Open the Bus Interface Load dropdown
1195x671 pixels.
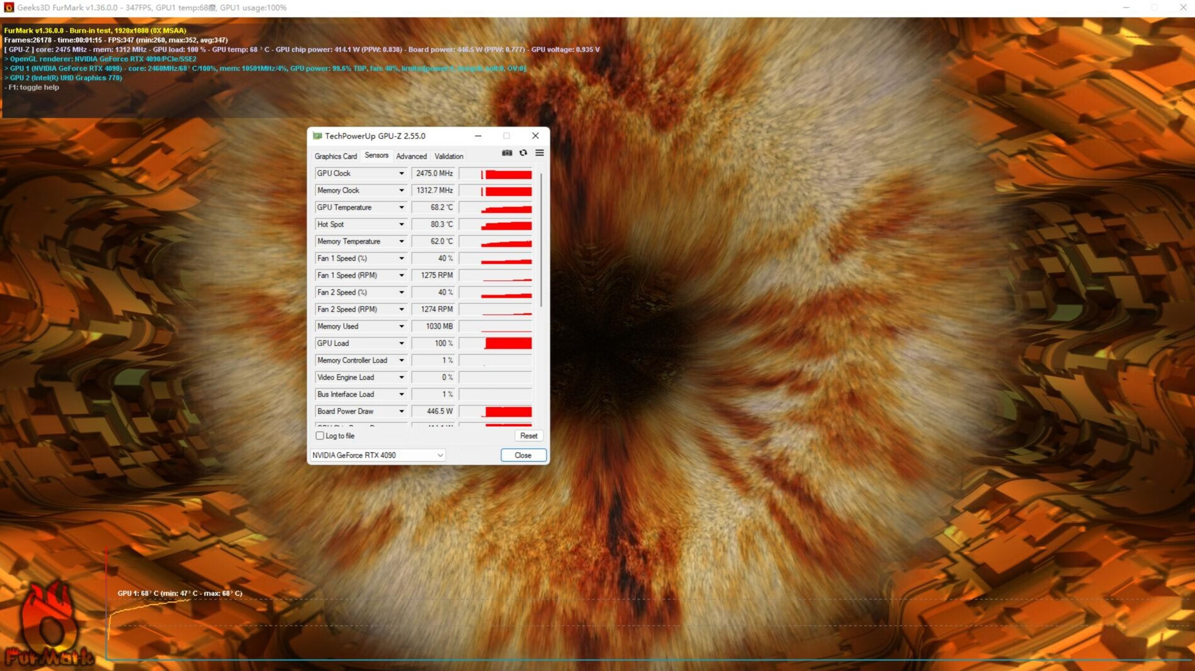[x=401, y=394]
